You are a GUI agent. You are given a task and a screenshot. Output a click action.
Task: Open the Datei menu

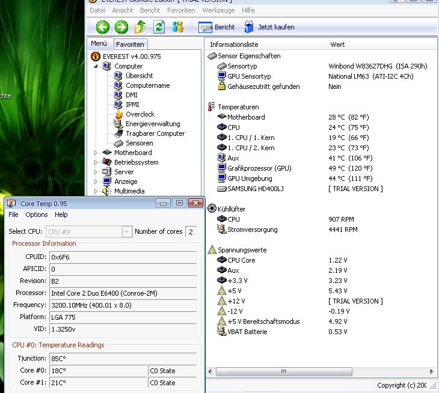click(x=97, y=10)
